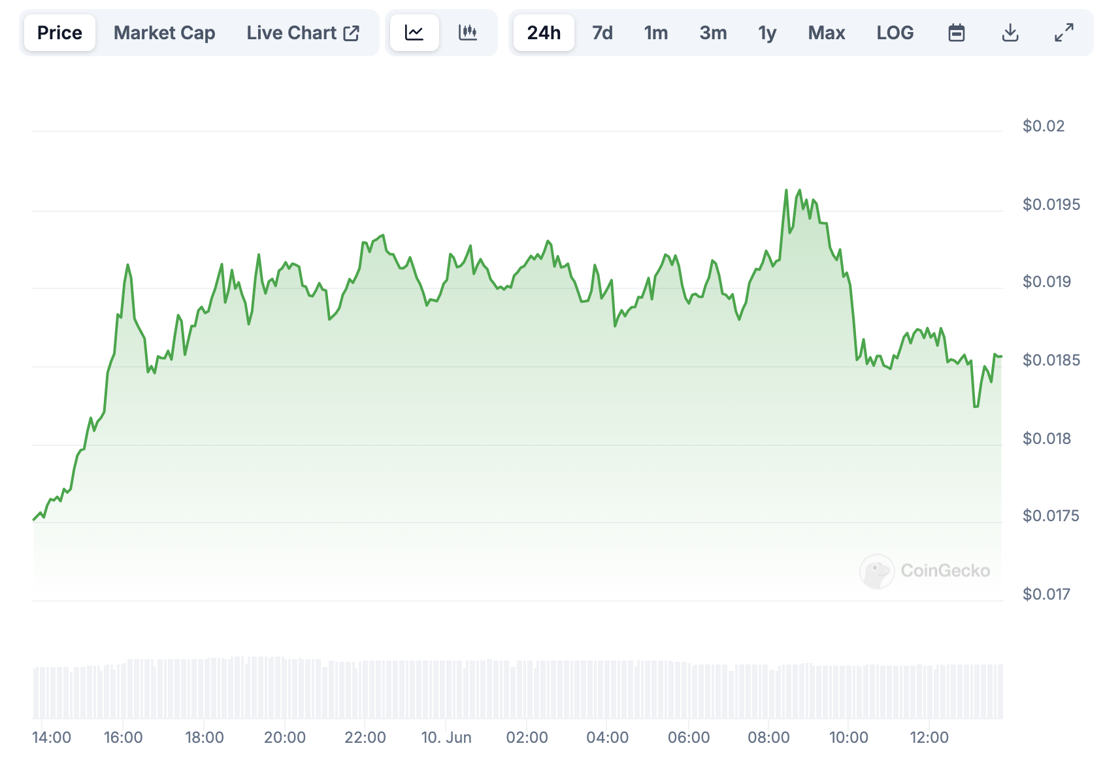Click the 12:00 time axis label
The height and width of the screenshot is (769, 1120).
click(929, 738)
